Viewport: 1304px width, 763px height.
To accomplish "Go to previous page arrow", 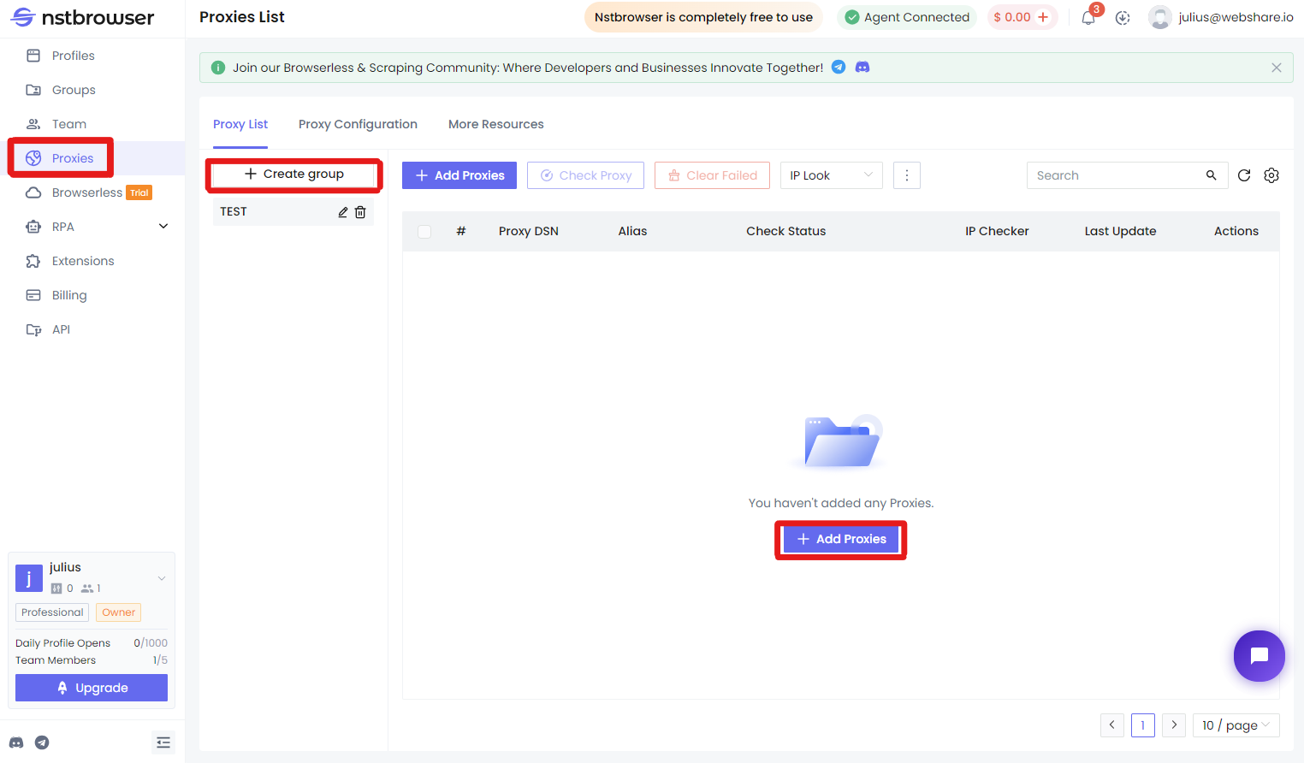I will coord(1112,725).
